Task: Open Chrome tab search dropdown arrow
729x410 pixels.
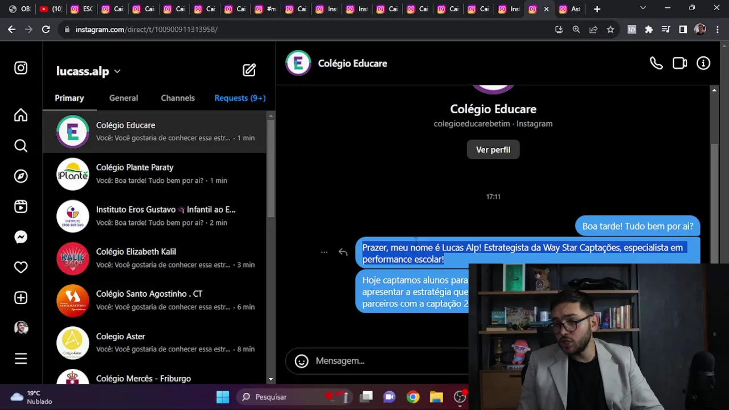Action: point(643,8)
